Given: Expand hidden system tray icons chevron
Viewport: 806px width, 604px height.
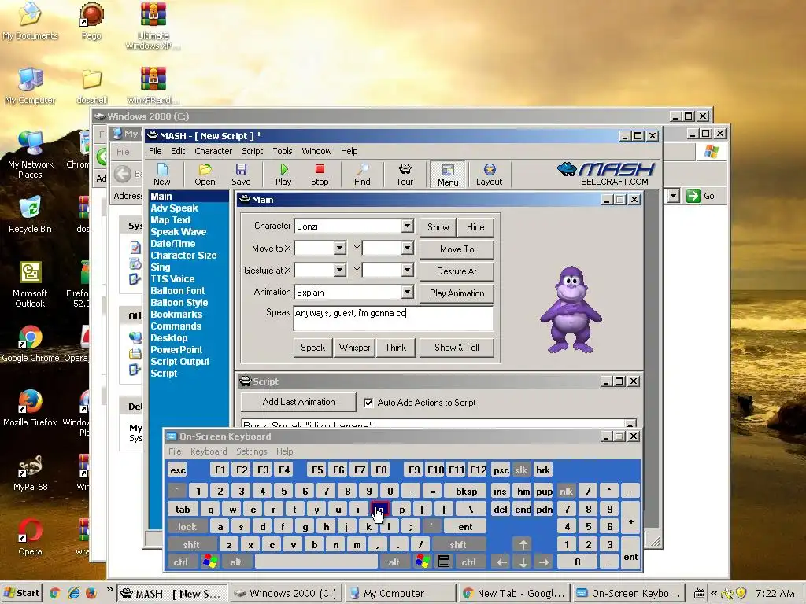Looking at the screenshot, I should 713,593.
